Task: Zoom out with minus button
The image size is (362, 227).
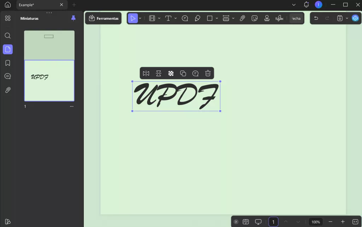Action: tap(331, 222)
